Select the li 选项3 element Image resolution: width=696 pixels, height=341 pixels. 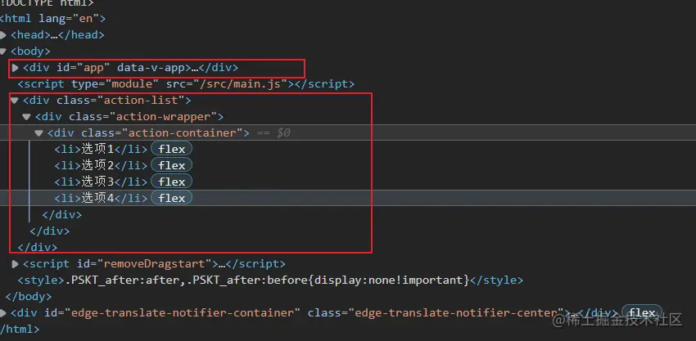[x=101, y=182]
